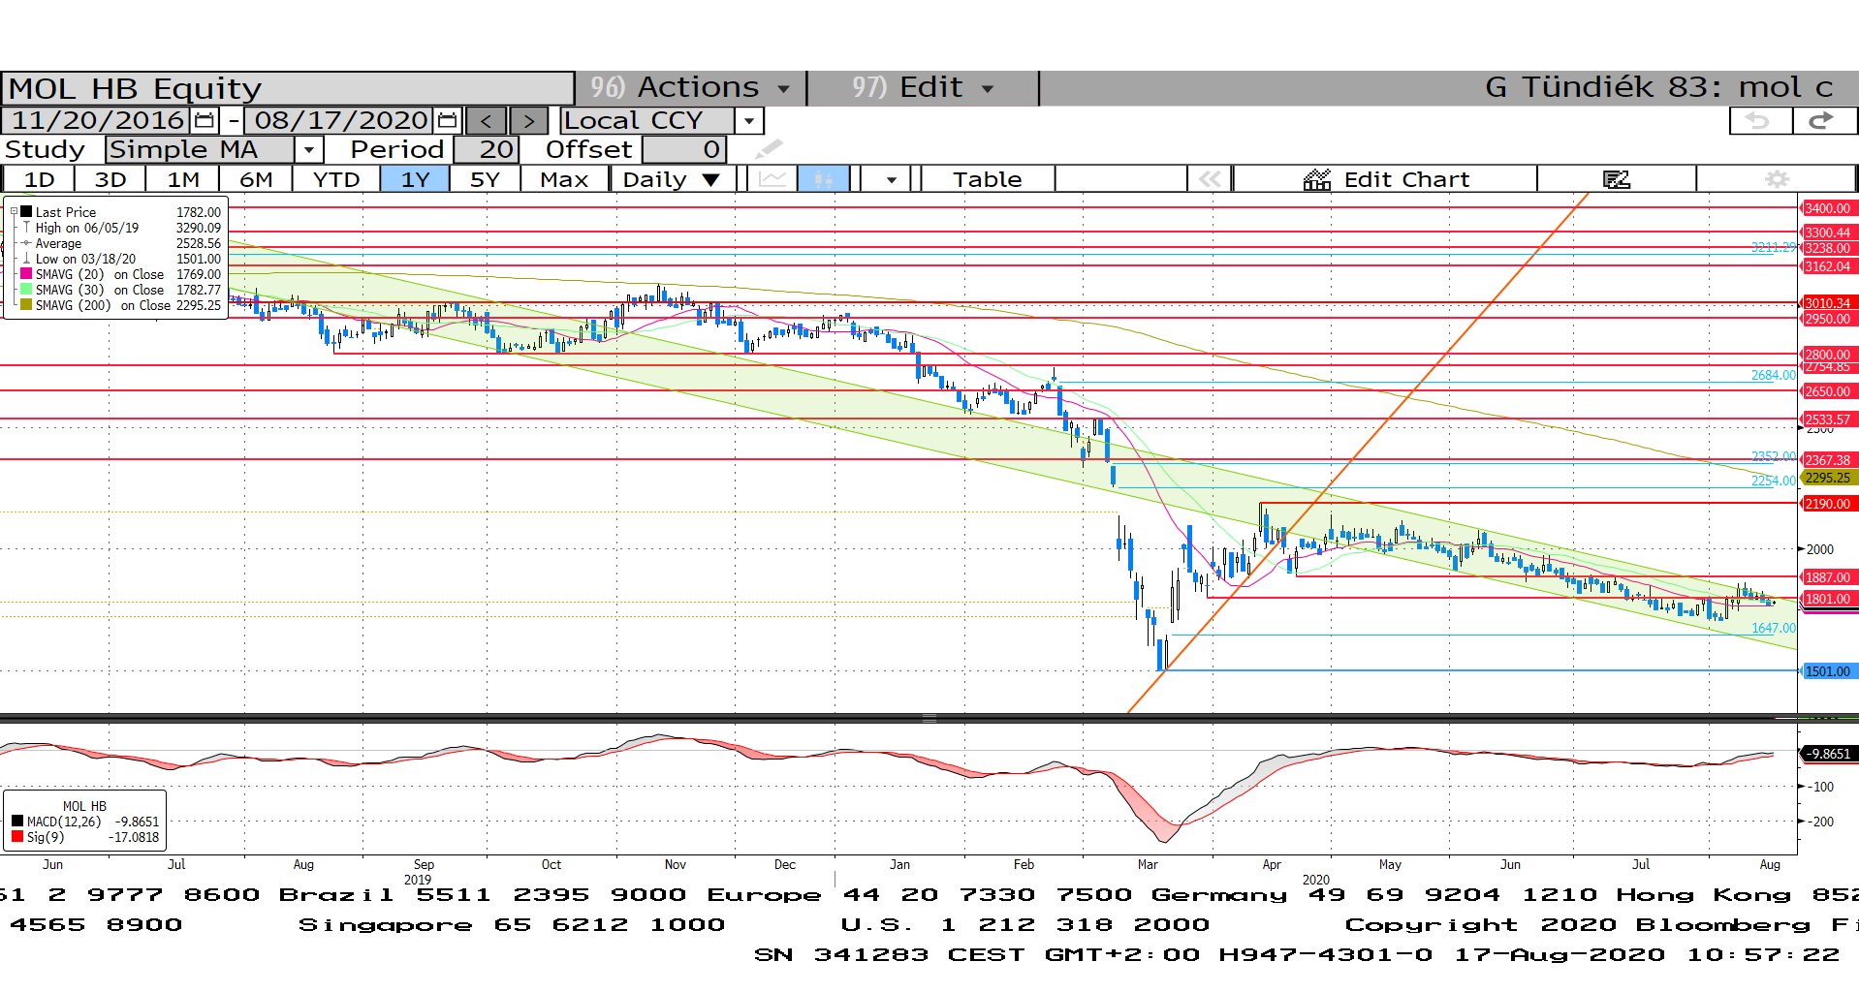Select the 1M range tab
Screen dimensions: 1859x993
pyautogui.click(x=183, y=179)
